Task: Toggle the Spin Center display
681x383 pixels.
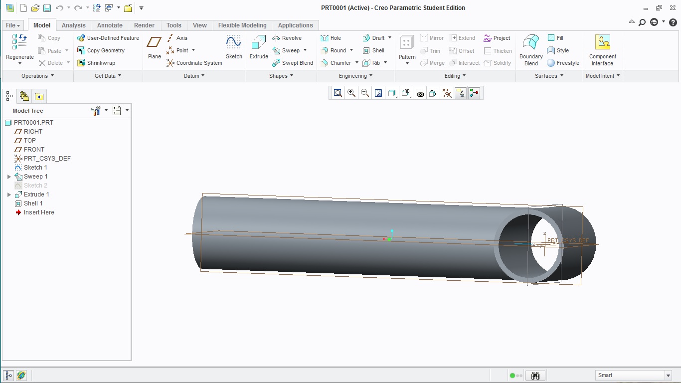Action: 474,93
